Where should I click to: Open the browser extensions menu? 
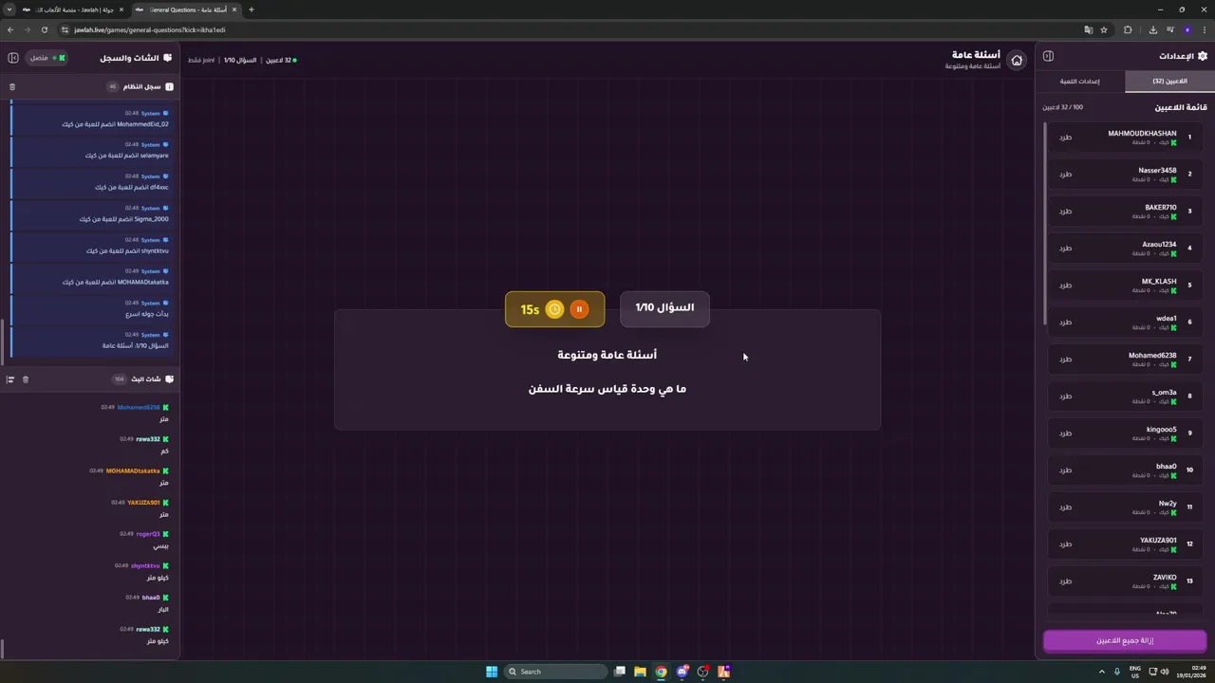1128,29
